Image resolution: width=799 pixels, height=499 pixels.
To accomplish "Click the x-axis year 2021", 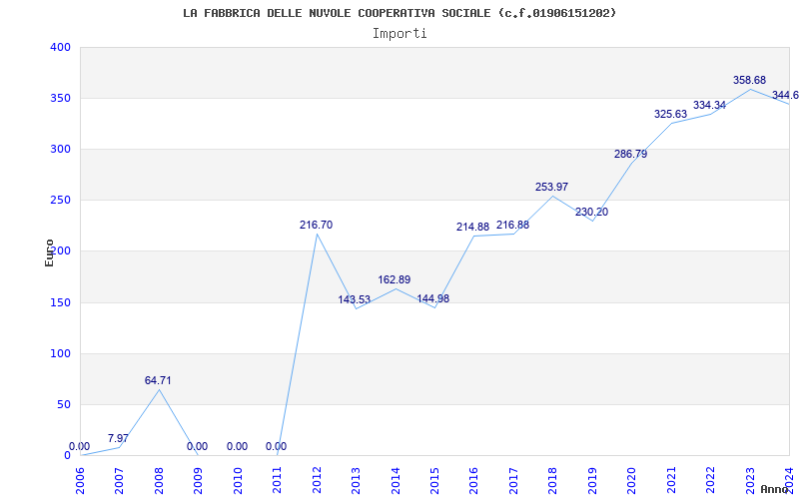I will [x=672, y=481].
